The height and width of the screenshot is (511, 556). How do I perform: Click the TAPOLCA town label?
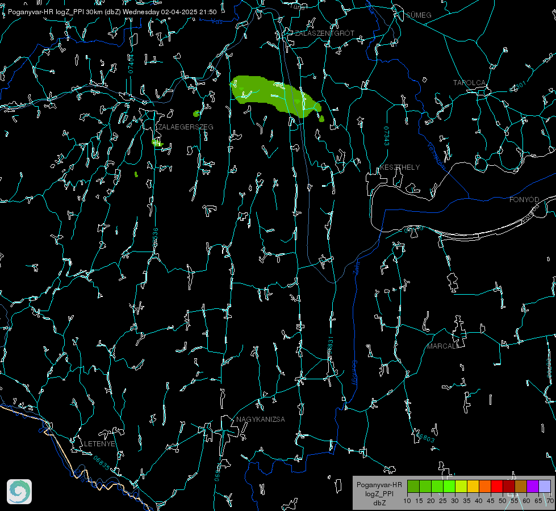(469, 83)
